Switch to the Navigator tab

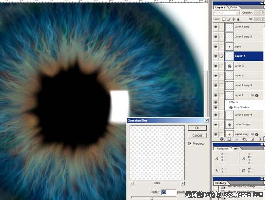pyautogui.click(x=222, y=149)
